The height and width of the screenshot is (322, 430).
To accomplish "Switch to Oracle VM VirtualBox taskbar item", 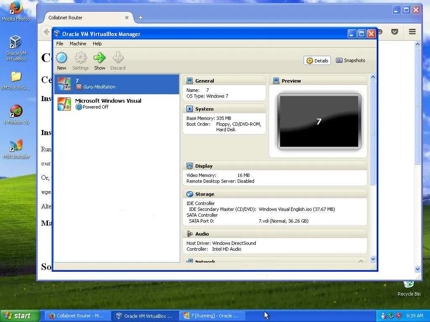I will coord(145,316).
